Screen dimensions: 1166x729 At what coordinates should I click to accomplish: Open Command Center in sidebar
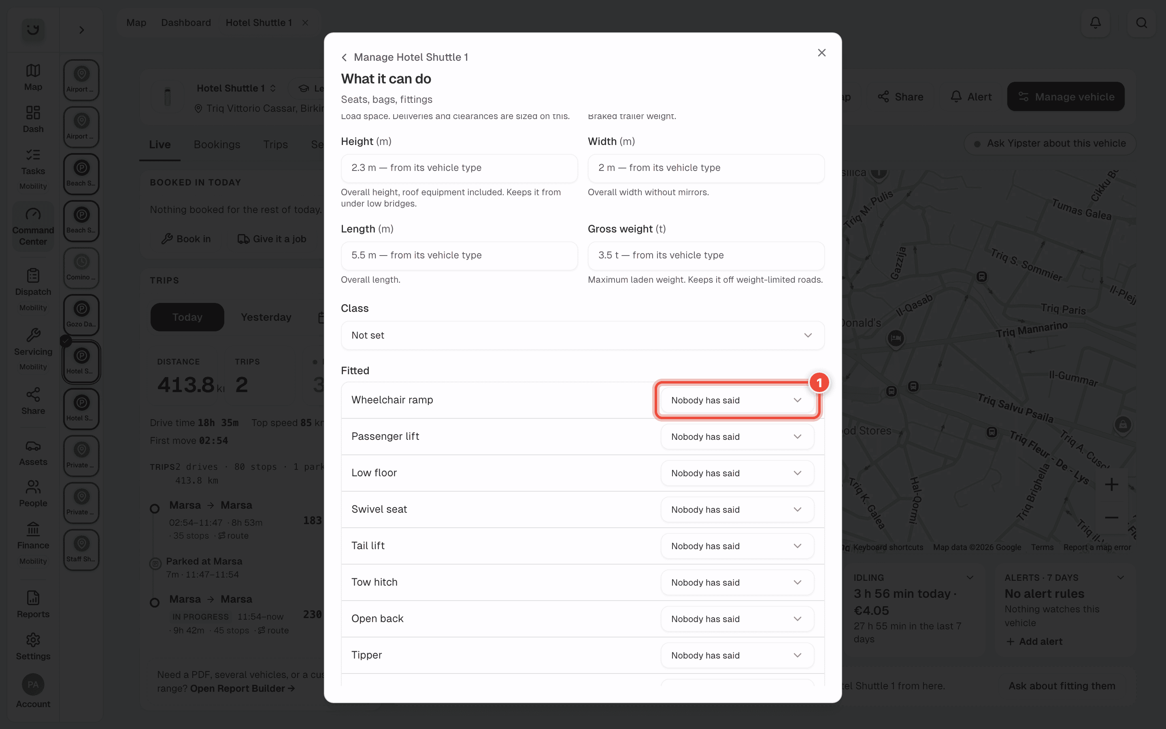[33, 226]
